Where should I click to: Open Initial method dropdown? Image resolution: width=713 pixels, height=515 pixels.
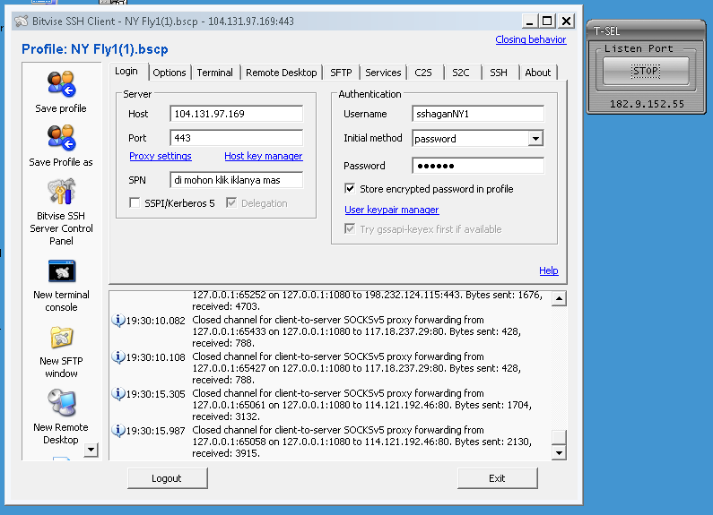(x=535, y=139)
